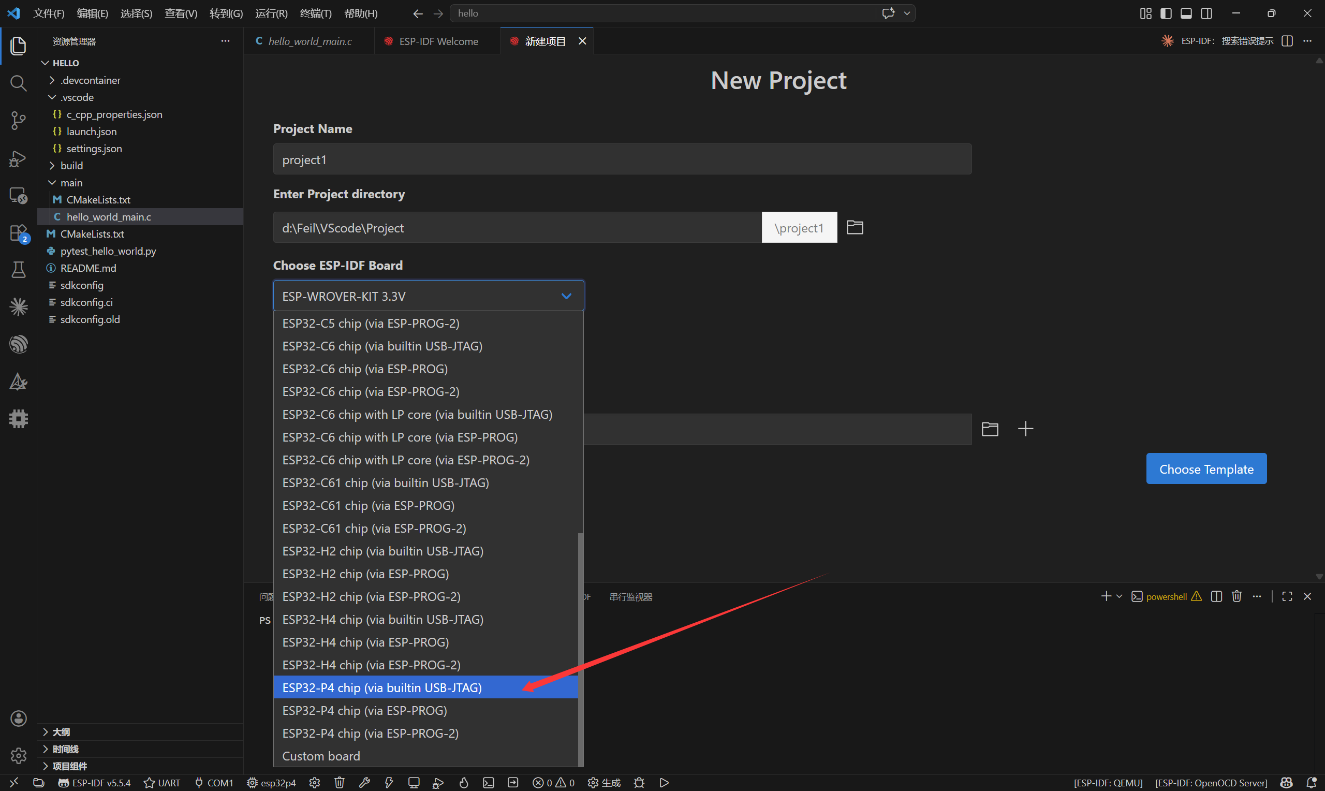Click the split terminal icon
The image size is (1325, 791).
1216,596
